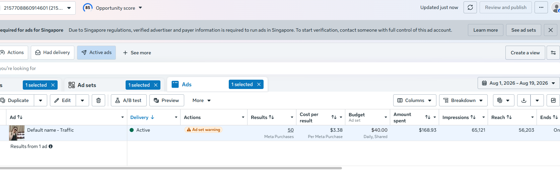Sort by Impressions column
The image size is (560, 175).
(x=473, y=117)
